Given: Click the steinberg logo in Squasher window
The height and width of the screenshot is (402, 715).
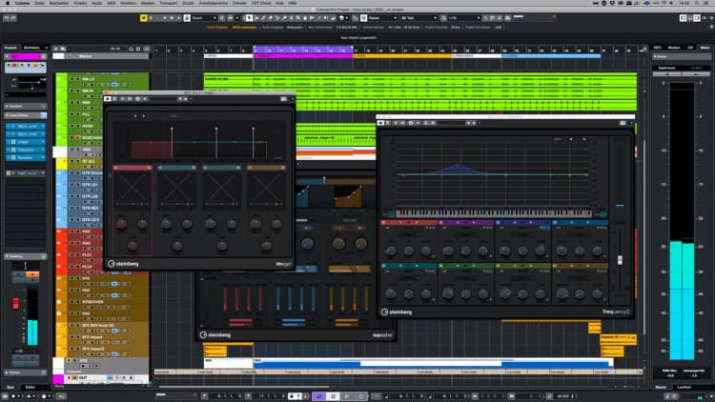Looking at the screenshot, I should click(x=215, y=335).
